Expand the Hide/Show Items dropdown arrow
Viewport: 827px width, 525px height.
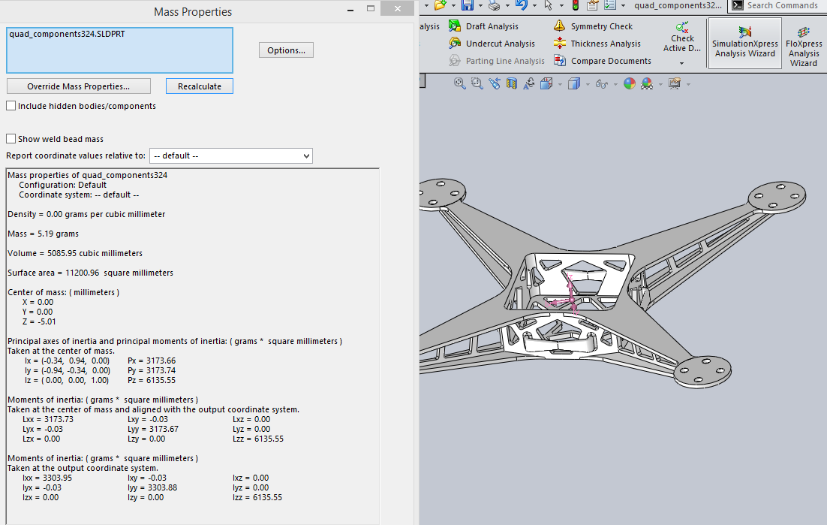(615, 84)
